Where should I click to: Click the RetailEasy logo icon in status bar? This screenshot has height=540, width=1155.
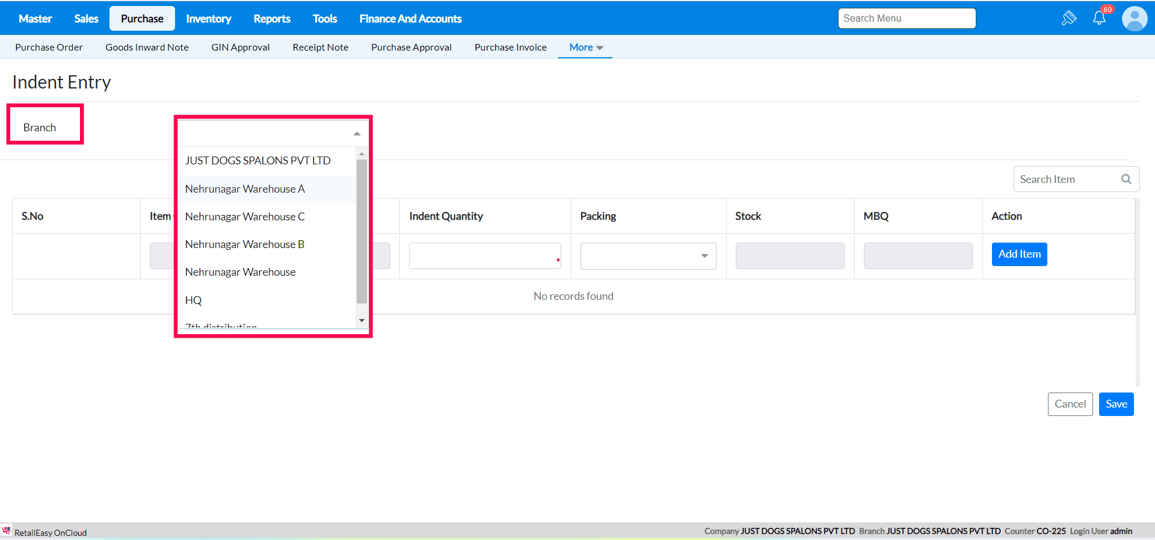[x=7, y=530]
